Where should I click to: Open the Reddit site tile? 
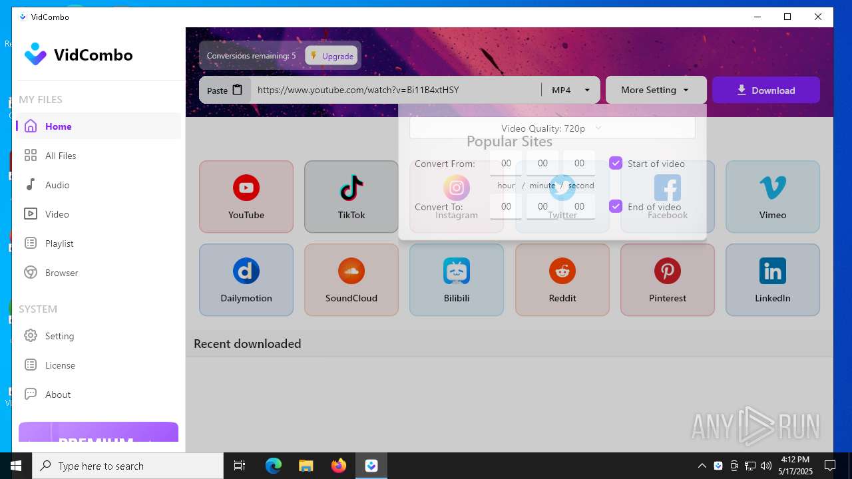tap(562, 279)
